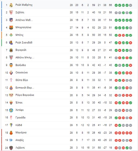Image resolution: width=138 pixels, height=151 pixels.
Task: Open the Ρεάλ Μαδρίτης team link
Action: pyautogui.click(x=24, y=5)
